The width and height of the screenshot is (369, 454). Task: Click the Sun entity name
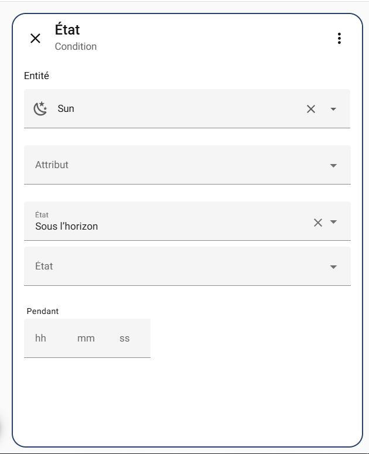[x=66, y=109]
